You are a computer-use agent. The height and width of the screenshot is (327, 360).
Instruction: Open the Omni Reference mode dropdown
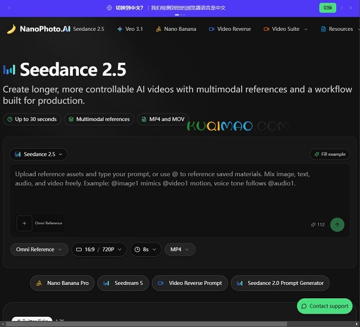pos(39,249)
